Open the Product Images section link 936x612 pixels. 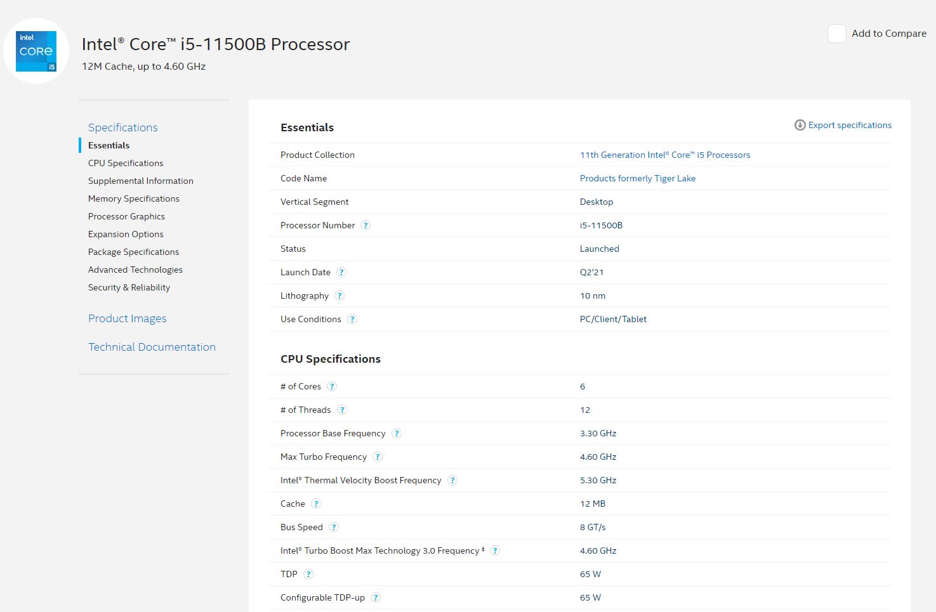click(127, 318)
